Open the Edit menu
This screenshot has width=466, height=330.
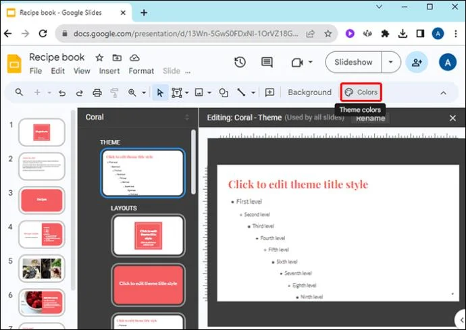tap(57, 71)
